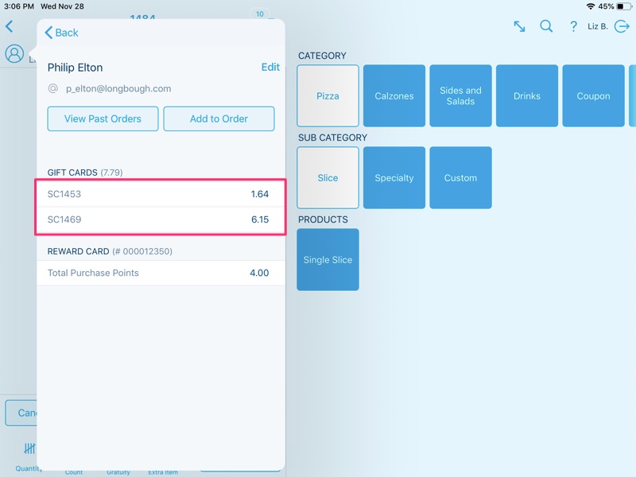Image resolution: width=636 pixels, height=477 pixels.
Task: Open View Past Orders
Action: [x=103, y=118]
